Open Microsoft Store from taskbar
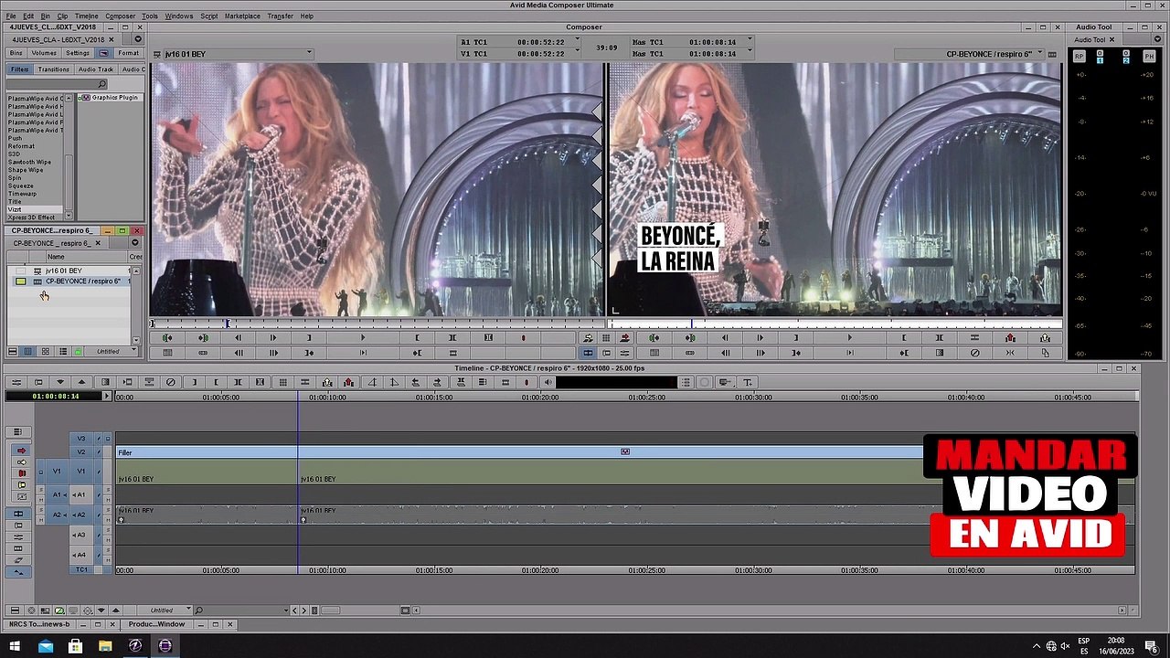1170x658 pixels. pos(75,646)
